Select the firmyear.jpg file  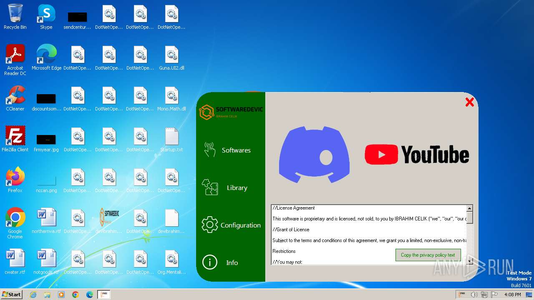46,142
